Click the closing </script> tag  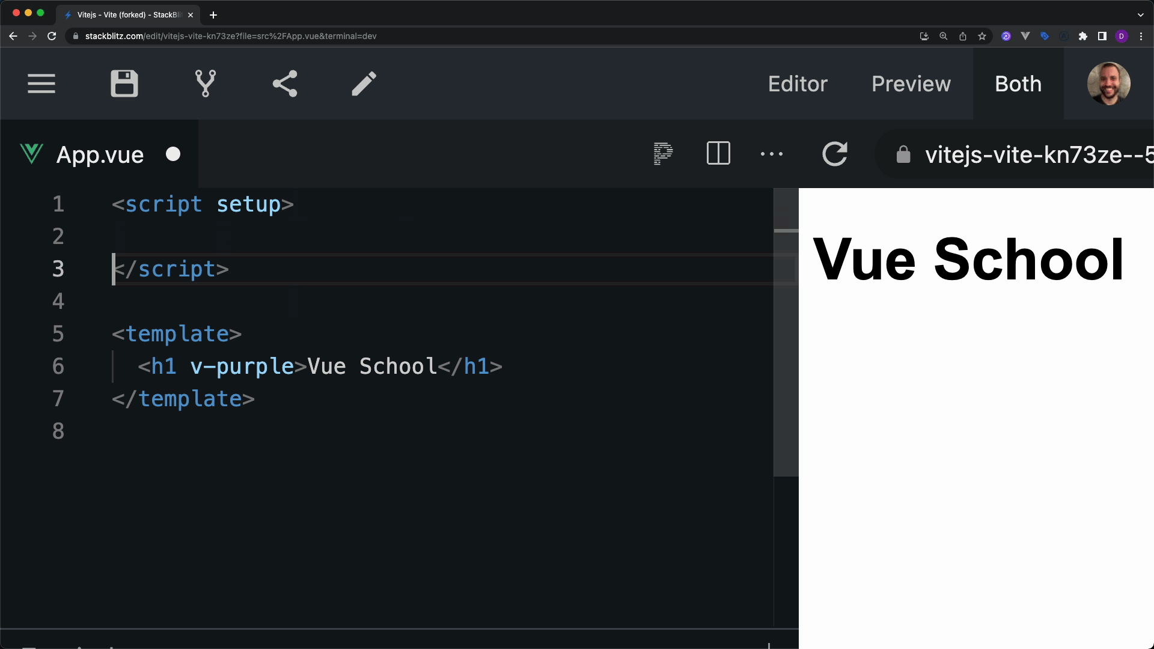[x=171, y=269]
